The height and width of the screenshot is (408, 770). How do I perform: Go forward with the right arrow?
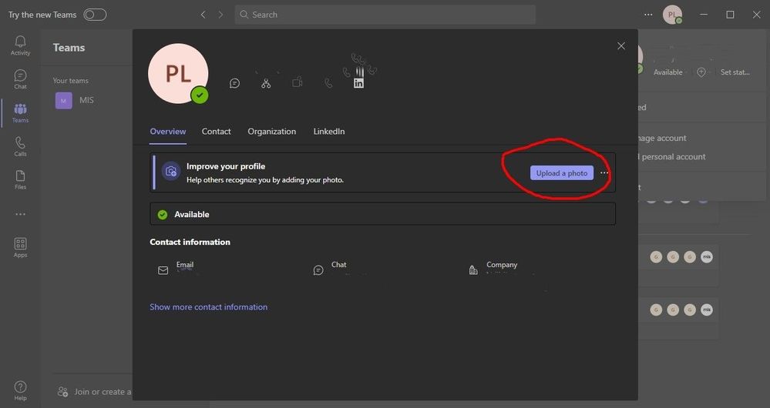(220, 15)
